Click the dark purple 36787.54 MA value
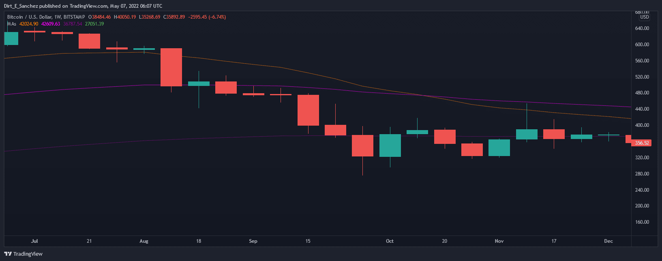The height and width of the screenshot is (261, 662). coord(73,24)
